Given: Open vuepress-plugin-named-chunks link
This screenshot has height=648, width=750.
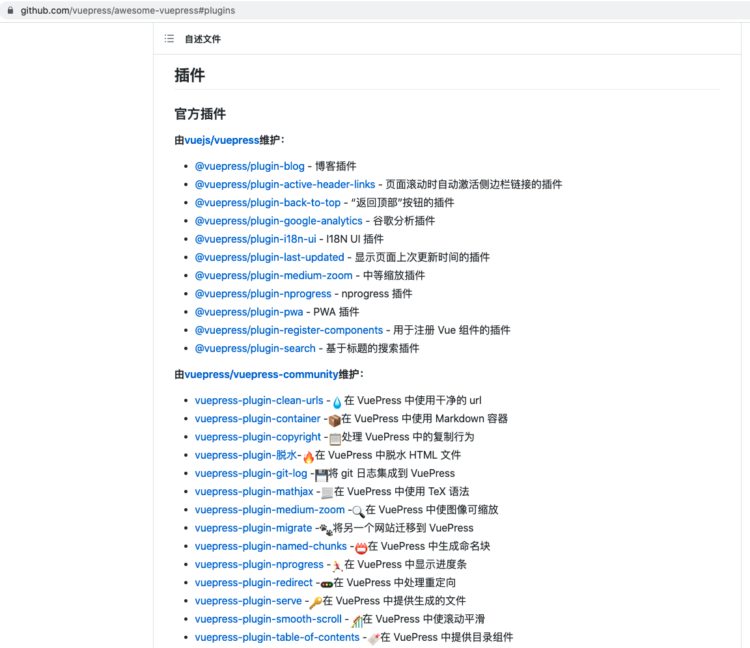Looking at the screenshot, I should click(x=271, y=547).
